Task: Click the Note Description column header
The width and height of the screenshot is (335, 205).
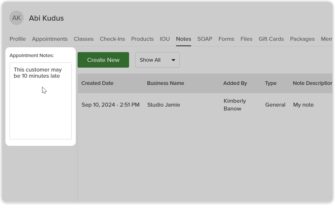Action: (x=312, y=83)
